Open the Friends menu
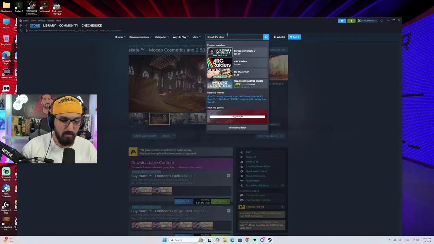Viewport: 434px width, 244px height. pyautogui.click(x=41, y=21)
